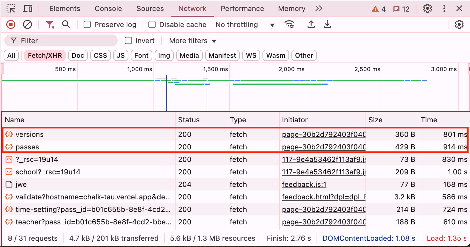The height and width of the screenshot is (247, 470).
Task: Toggle the Img type filter
Action: [164, 55]
